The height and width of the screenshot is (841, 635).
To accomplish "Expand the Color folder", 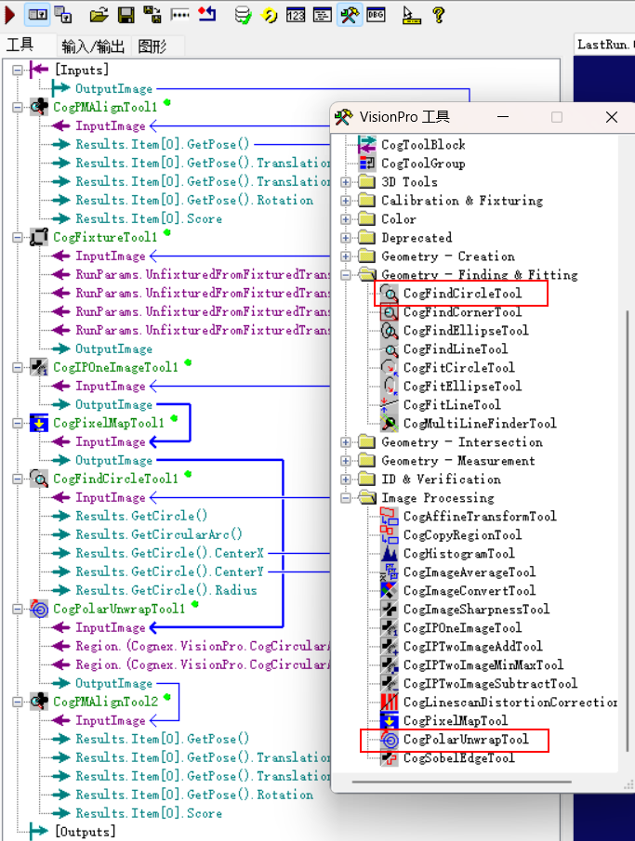I will tap(346, 218).
